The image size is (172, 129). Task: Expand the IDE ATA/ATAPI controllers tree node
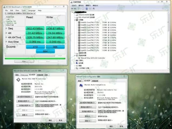coord(75,18)
